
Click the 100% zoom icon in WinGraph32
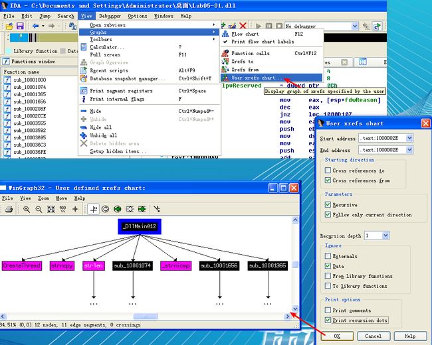click(x=63, y=210)
